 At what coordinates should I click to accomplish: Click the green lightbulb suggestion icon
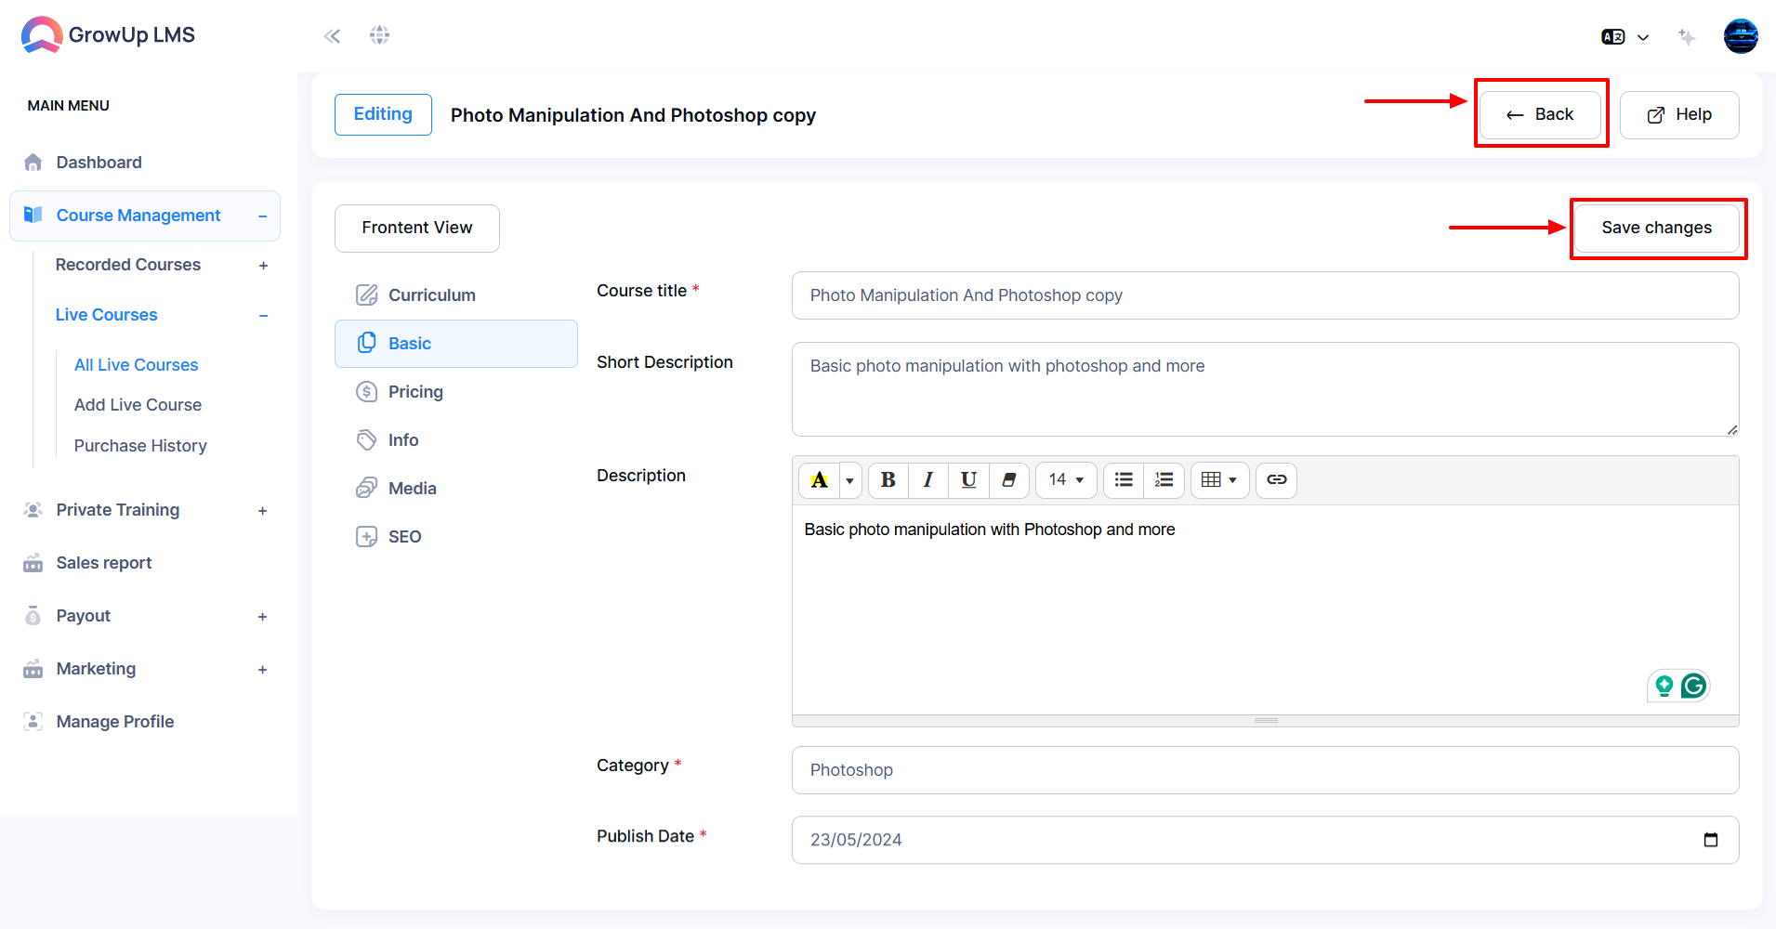coord(1664,687)
